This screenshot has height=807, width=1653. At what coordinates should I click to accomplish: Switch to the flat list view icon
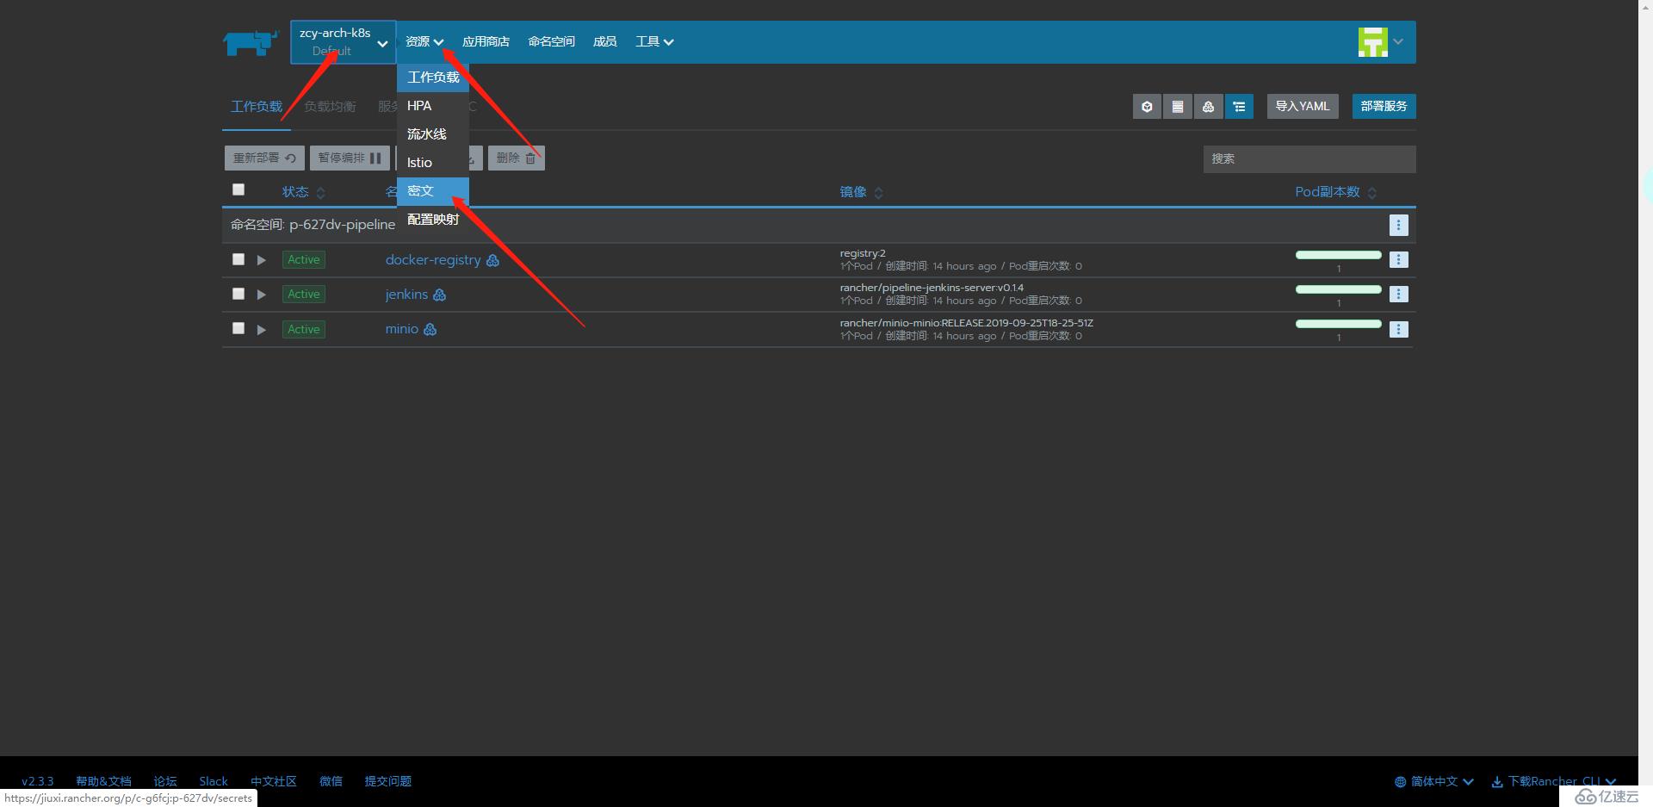point(1178,107)
